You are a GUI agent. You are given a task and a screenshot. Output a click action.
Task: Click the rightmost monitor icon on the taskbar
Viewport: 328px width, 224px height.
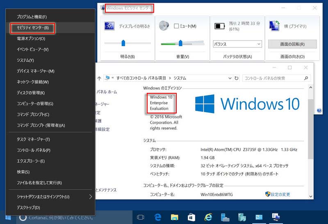point(276,217)
